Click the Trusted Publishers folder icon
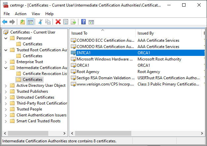The height and width of the screenshot is (146, 207). click(12, 91)
